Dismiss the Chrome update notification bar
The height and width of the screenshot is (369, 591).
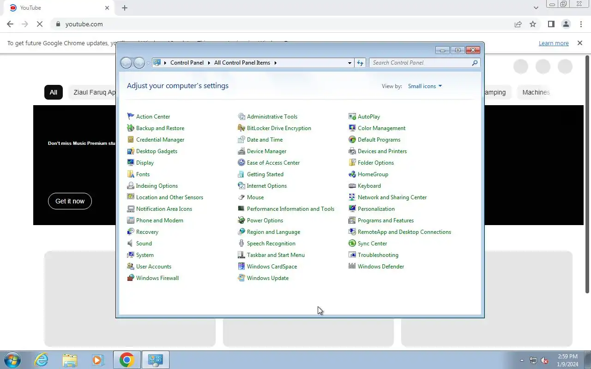point(580,43)
